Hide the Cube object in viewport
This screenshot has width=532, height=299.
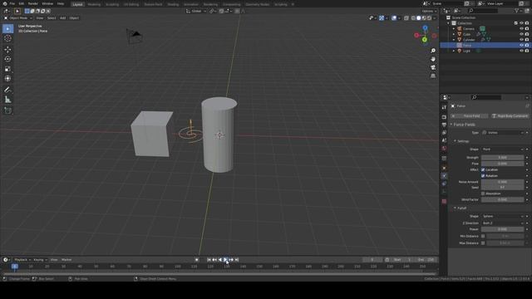[x=521, y=34]
